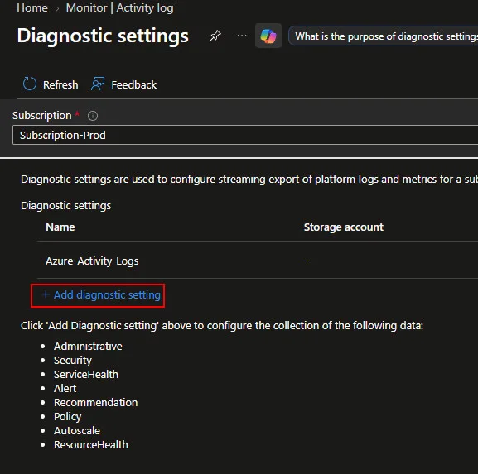Sort by the Storage account column
478x474 pixels.
[344, 227]
